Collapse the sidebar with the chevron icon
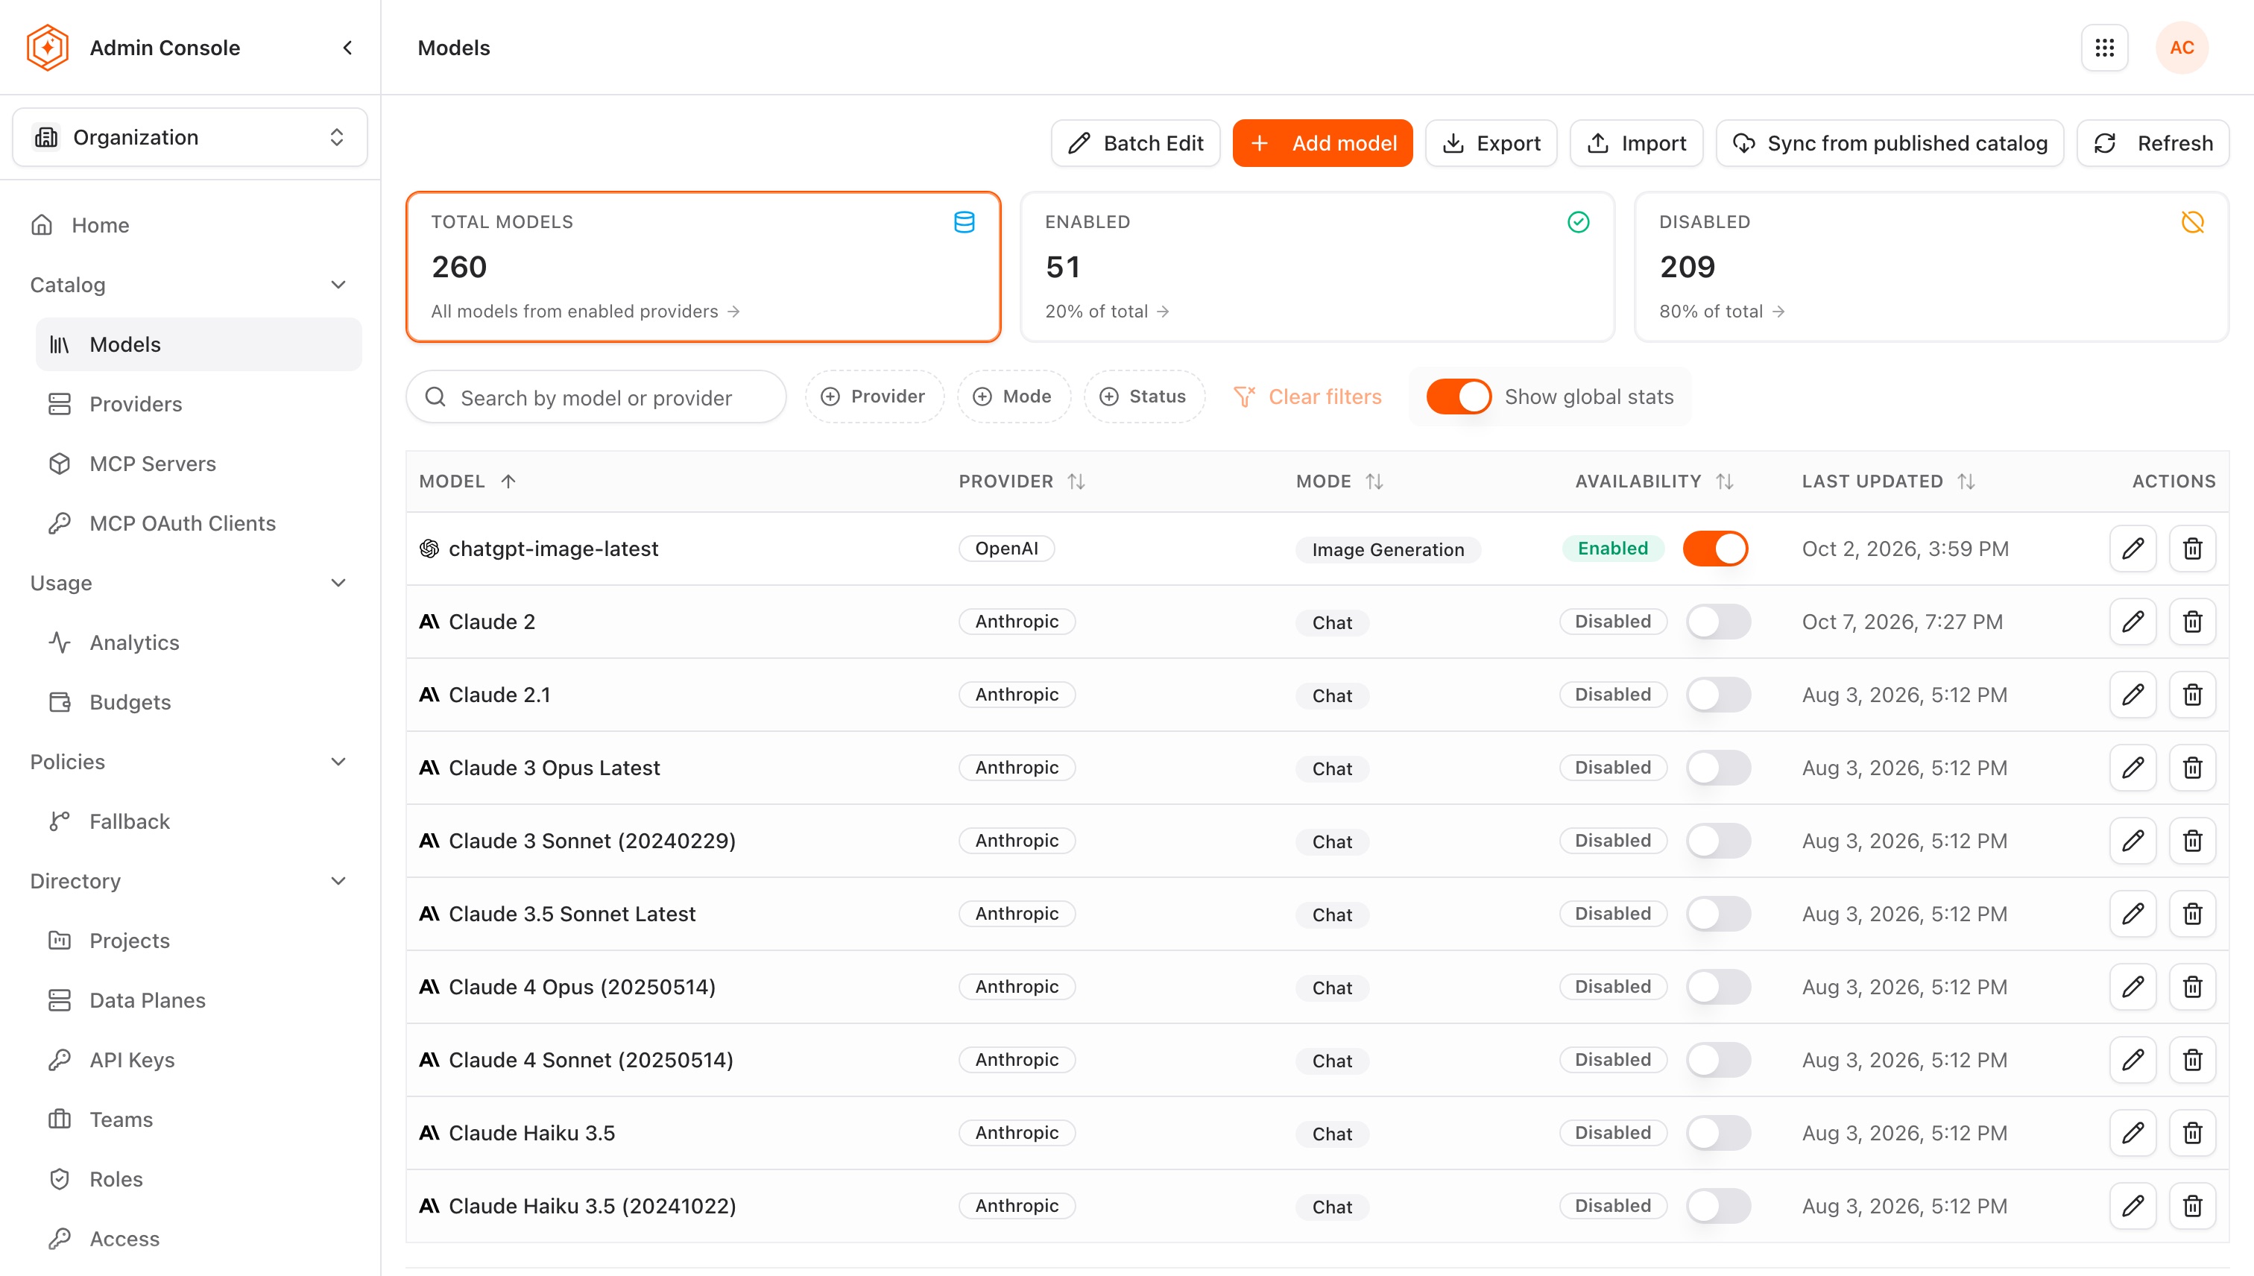This screenshot has height=1276, width=2254. pyautogui.click(x=348, y=47)
